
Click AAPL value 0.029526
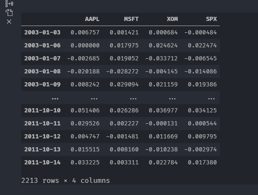pos(85,123)
